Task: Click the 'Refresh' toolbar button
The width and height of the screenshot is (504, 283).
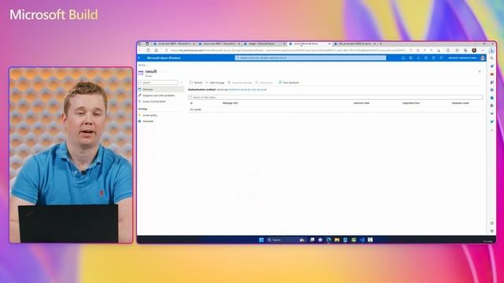Action: [x=196, y=83]
